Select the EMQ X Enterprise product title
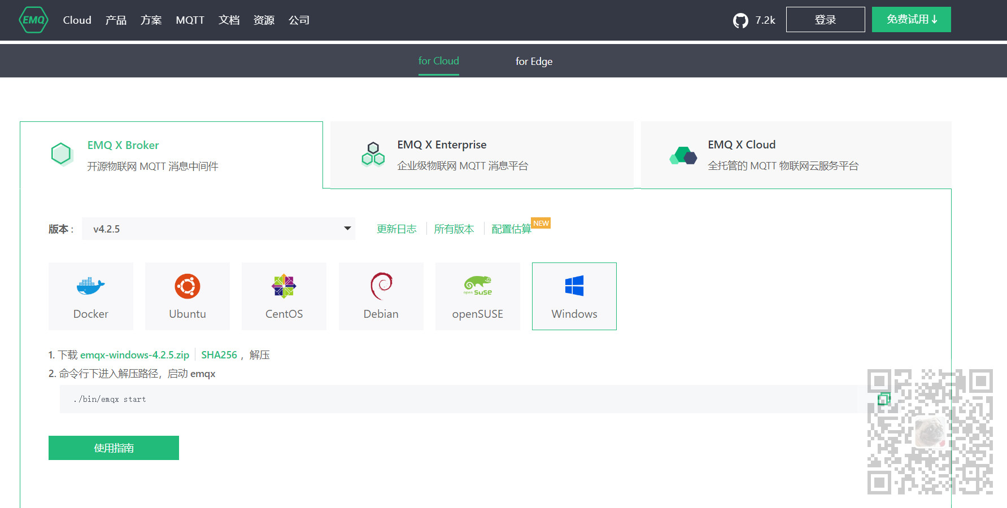This screenshot has height=508, width=1007. click(x=442, y=144)
